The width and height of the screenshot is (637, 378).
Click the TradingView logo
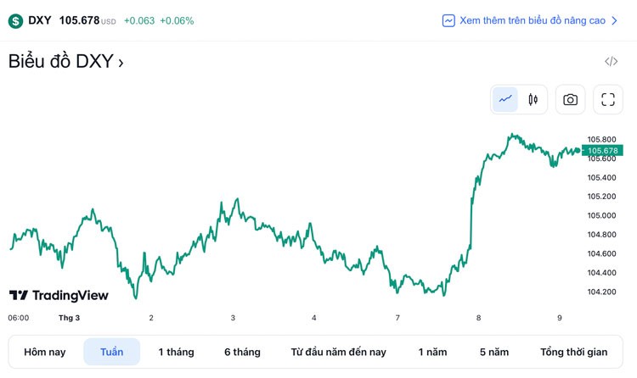pyautogui.click(x=59, y=295)
